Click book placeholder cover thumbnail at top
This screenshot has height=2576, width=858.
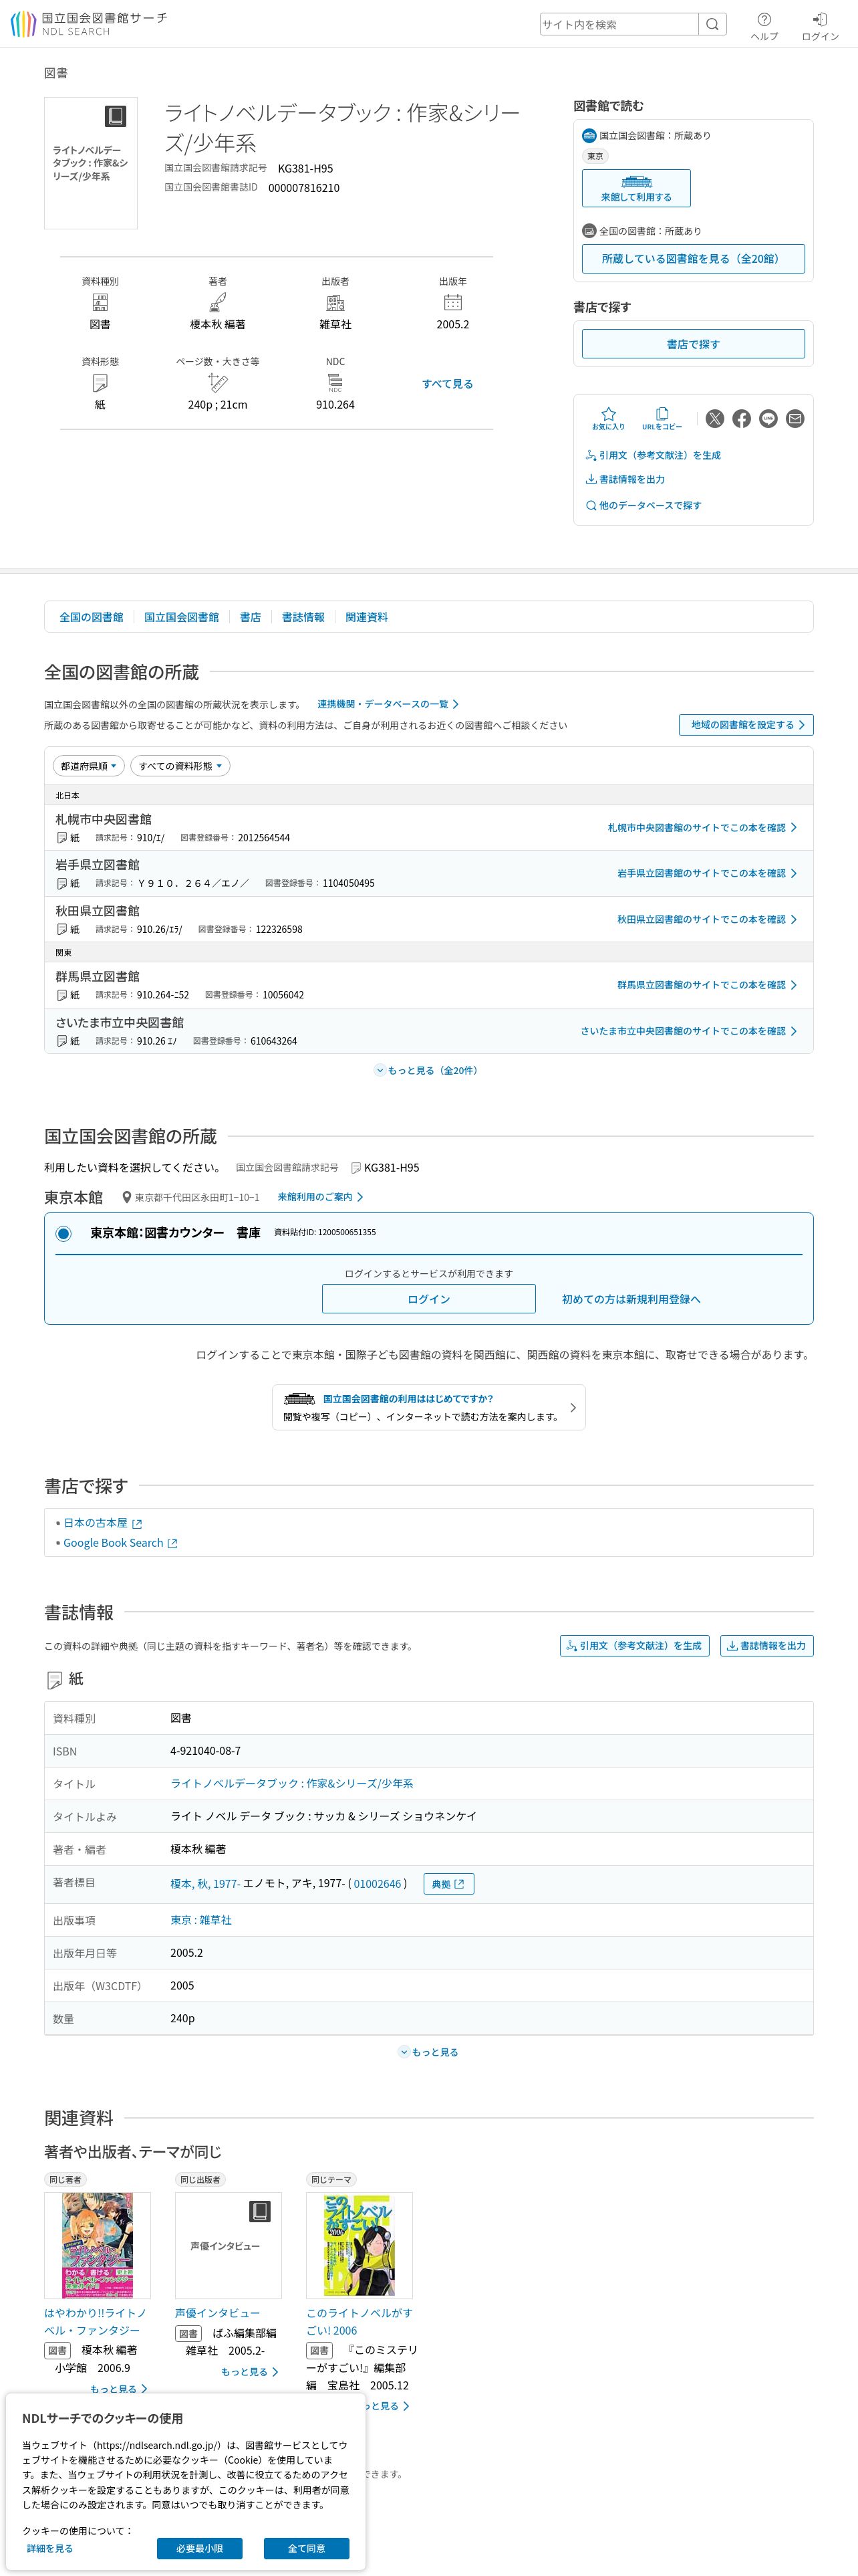click(91, 163)
